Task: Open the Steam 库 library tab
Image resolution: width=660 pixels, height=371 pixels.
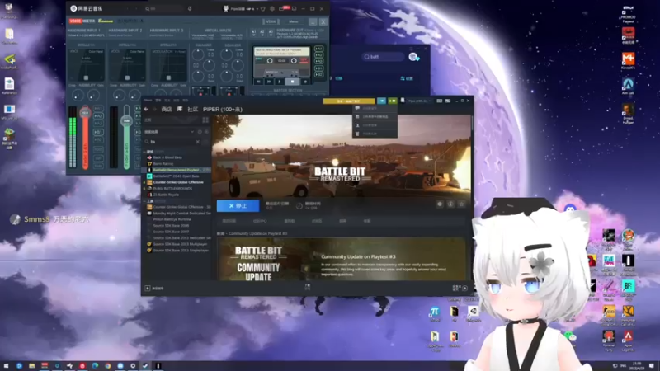Action: pyautogui.click(x=180, y=110)
